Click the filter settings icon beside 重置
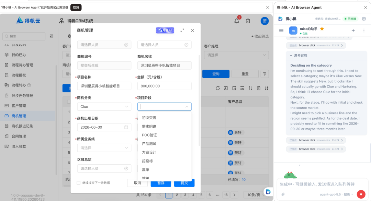 (x=265, y=74)
